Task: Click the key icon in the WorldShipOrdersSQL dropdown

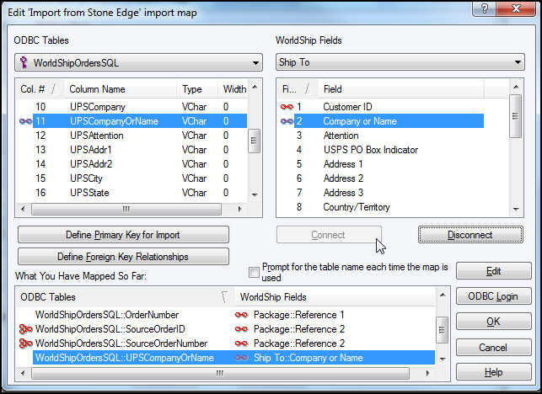Action: [x=24, y=62]
